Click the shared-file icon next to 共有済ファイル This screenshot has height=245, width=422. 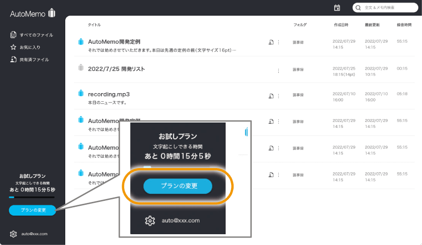click(x=13, y=59)
